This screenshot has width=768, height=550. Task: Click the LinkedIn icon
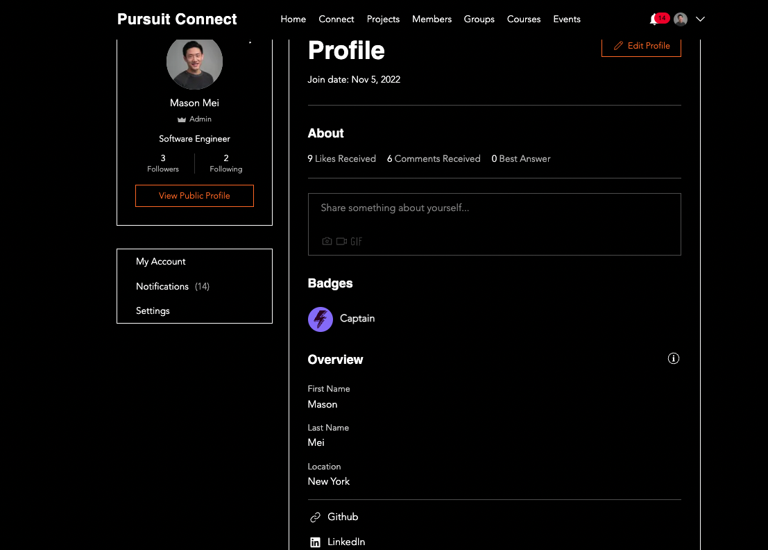tap(314, 542)
